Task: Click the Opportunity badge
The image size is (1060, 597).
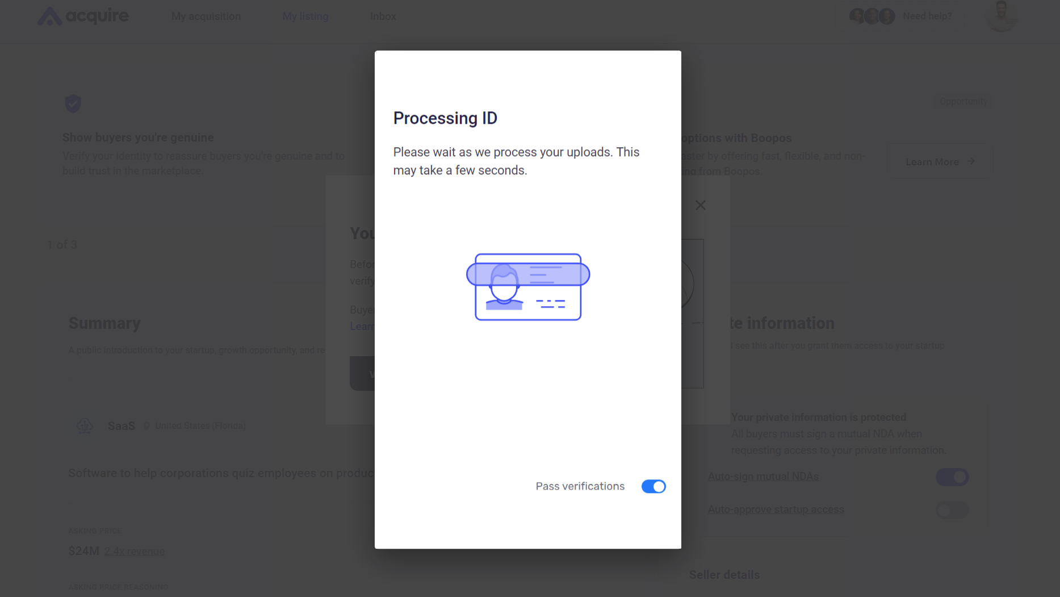Action: click(x=963, y=101)
